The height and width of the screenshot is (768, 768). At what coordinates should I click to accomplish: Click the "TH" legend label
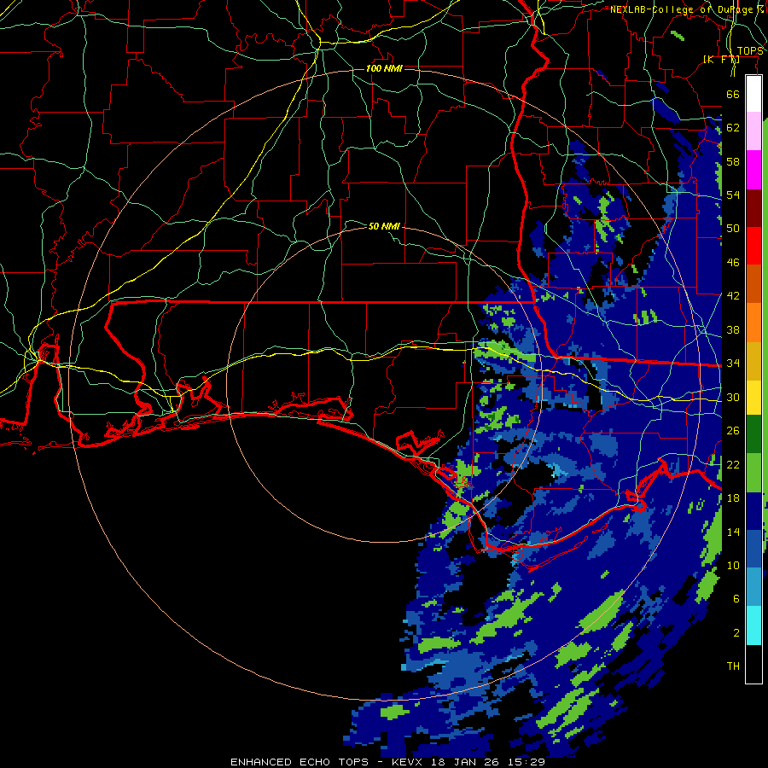click(x=733, y=666)
